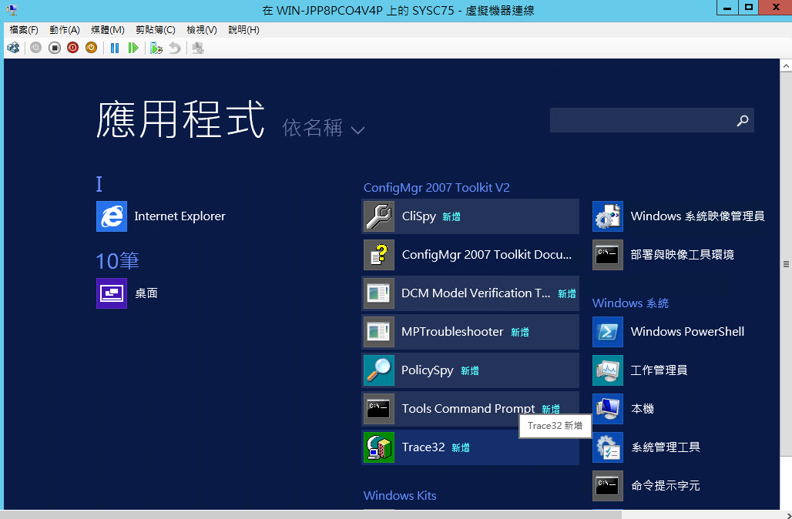792x519 pixels.
Task: Click the Internet Explorer label
Action: [x=180, y=216]
